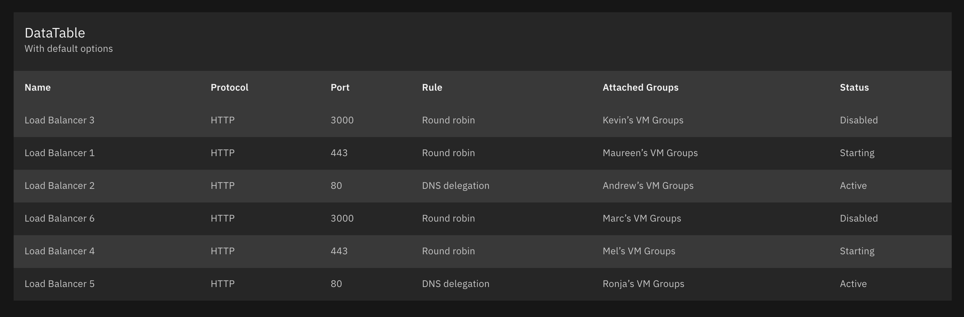Click the Status column header
Image resolution: width=964 pixels, height=317 pixels.
click(x=854, y=87)
